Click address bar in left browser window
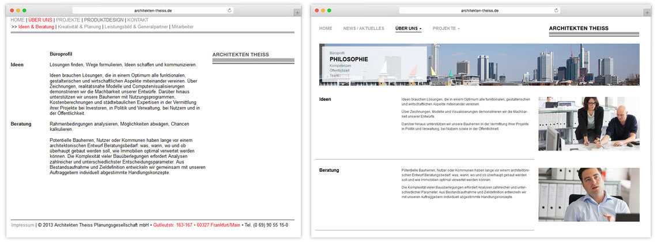Viewport: 657px width, 242px height. tap(153, 10)
